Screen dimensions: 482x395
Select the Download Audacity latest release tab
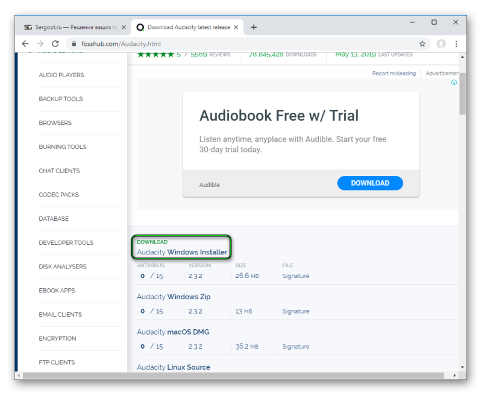pyautogui.click(x=187, y=27)
